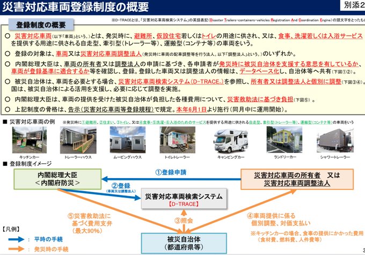The image size is (365, 255).
Task: Click the シャワートレーラー photo
Action: pyautogui.click(x=335, y=141)
